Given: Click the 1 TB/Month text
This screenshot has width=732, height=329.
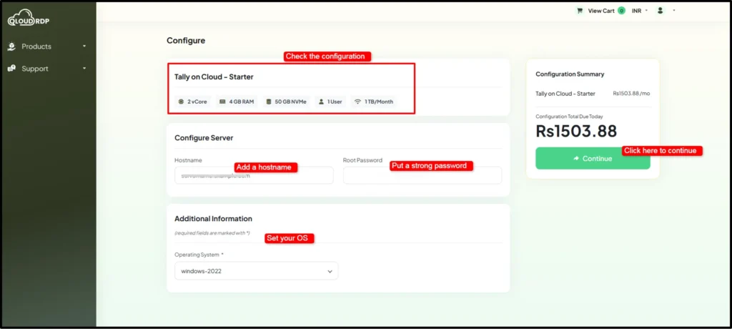Looking at the screenshot, I should pos(379,102).
